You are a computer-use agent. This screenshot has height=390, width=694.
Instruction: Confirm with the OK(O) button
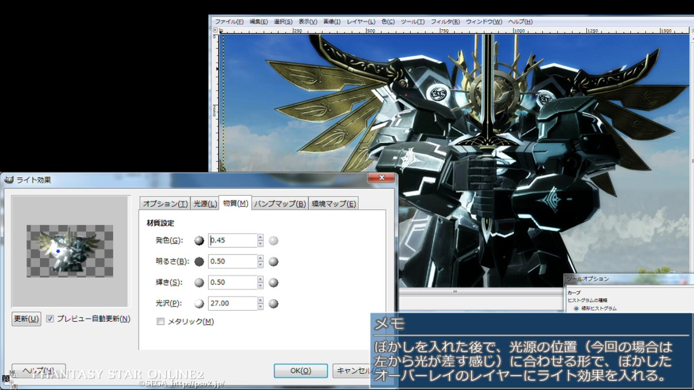(x=301, y=371)
